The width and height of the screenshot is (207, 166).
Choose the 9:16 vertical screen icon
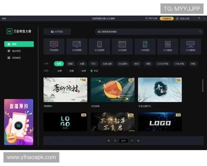tap(99, 44)
